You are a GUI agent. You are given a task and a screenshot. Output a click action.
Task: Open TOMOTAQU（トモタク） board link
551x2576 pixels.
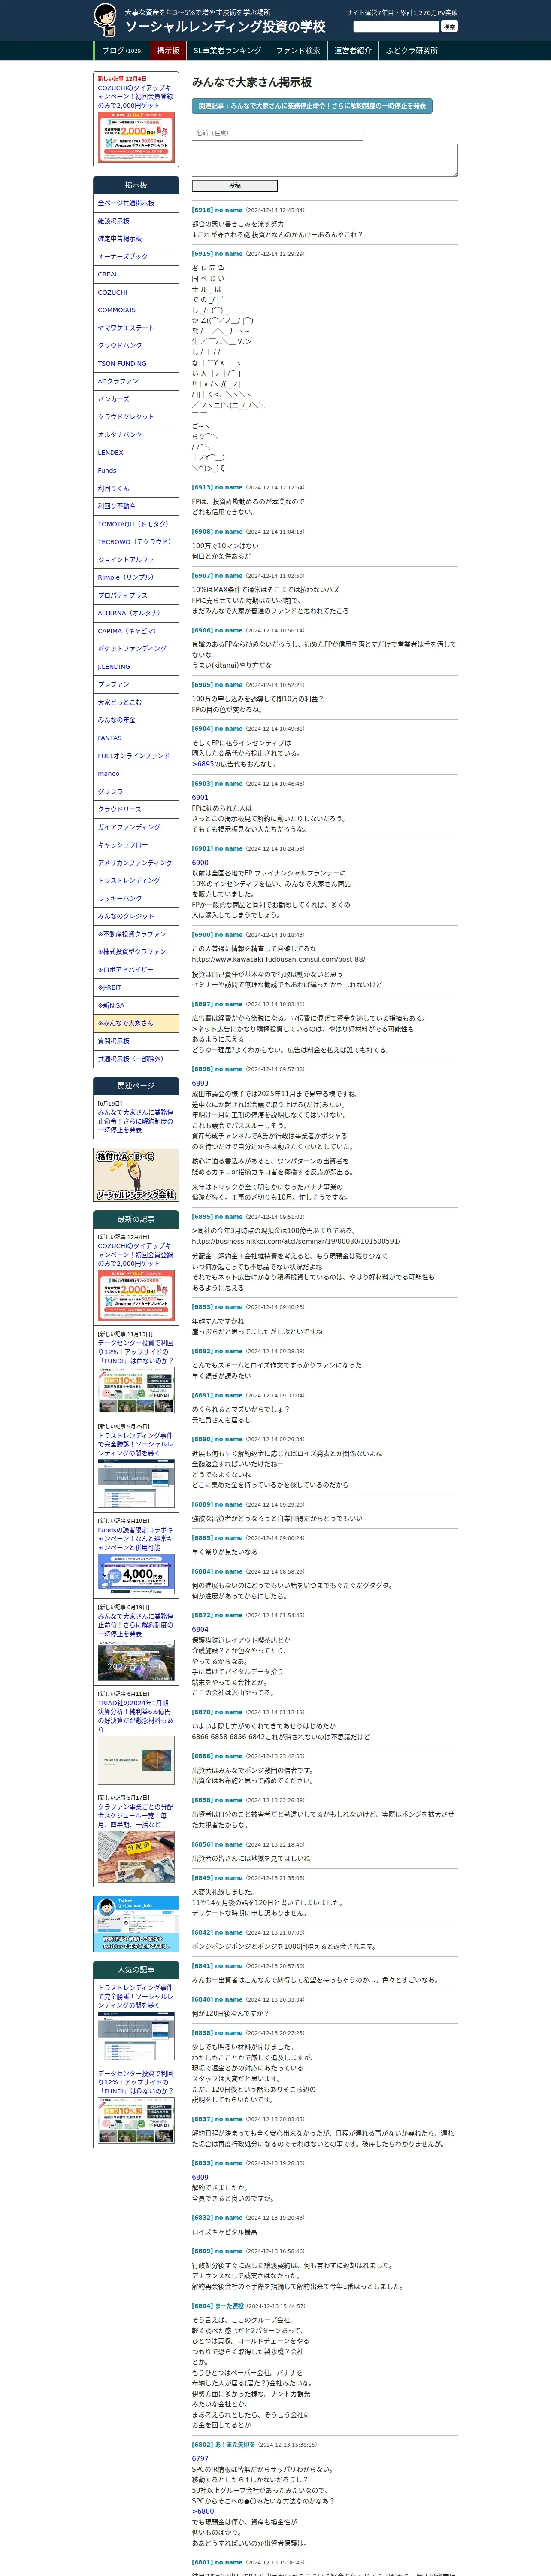tap(136, 524)
